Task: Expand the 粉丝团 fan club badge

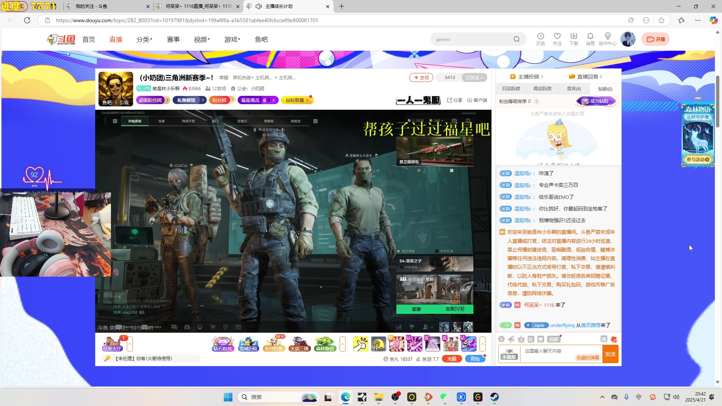Action: click(222, 100)
